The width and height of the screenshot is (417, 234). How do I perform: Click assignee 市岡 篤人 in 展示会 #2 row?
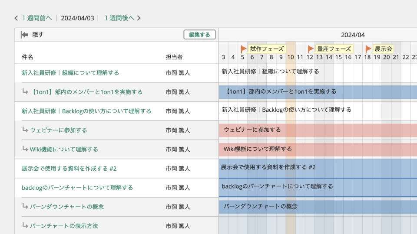(x=178, y=169)
